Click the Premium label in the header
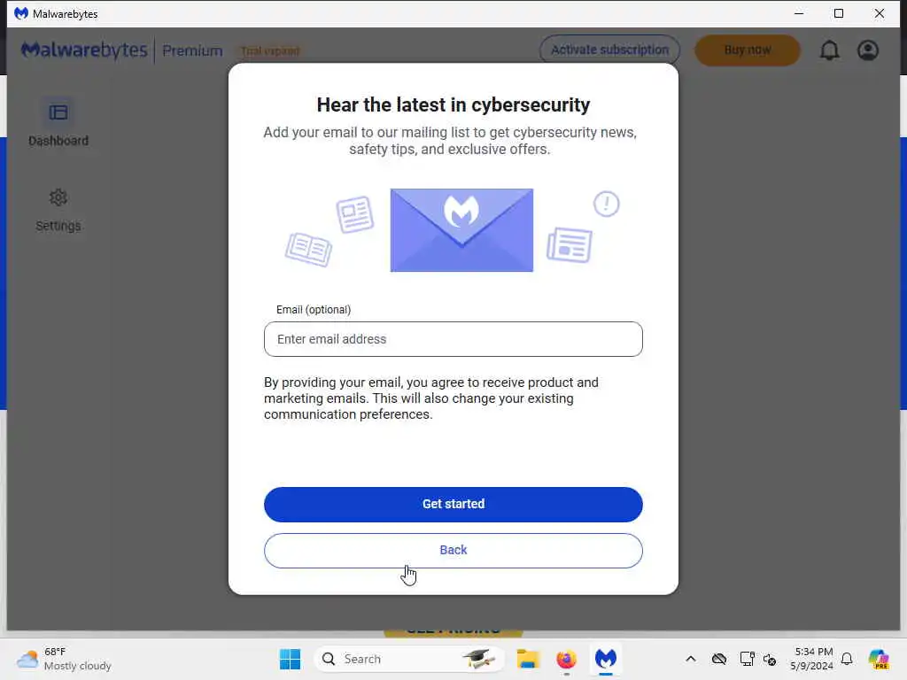Image resolution: width=907 pixels, height=680 pixels. click(x=192, y=50)
